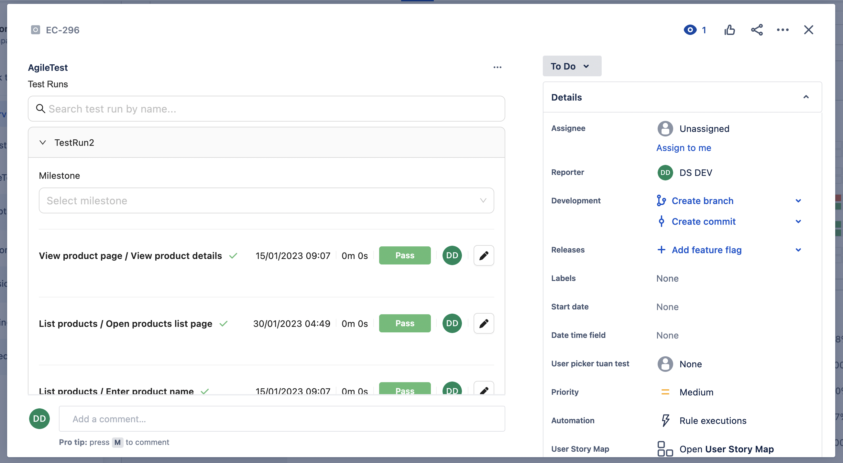Click DD avatar beside comment box
The width and height of the screenshot is (843, 463).
coord(39,418)
